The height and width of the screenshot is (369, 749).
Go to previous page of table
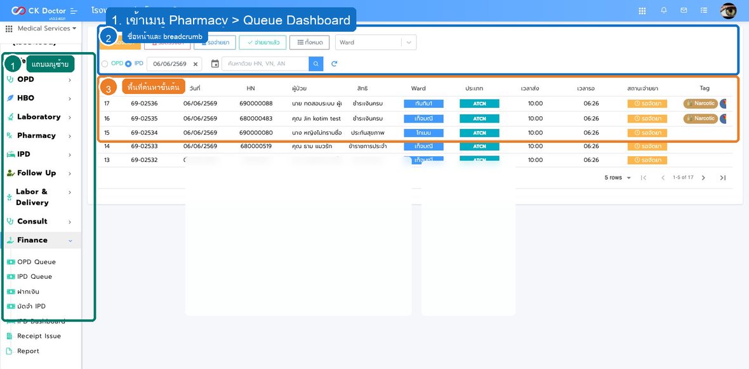click(663, 178)
